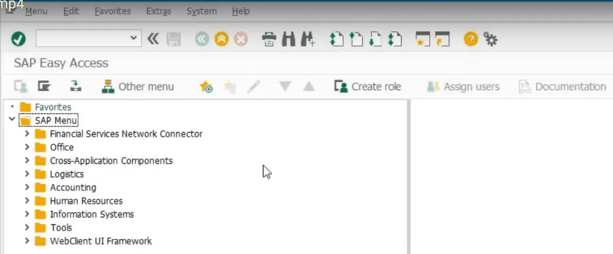Click the yellow Exit up-arrow icon
Image resolution: width=613 pixels, height=254 pixels.
(222, 39)
